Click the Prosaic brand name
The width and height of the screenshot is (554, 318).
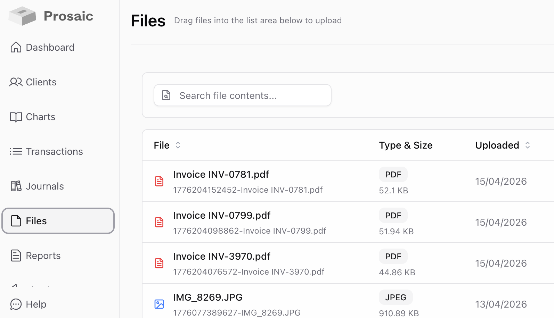click(x=68, y=16)
